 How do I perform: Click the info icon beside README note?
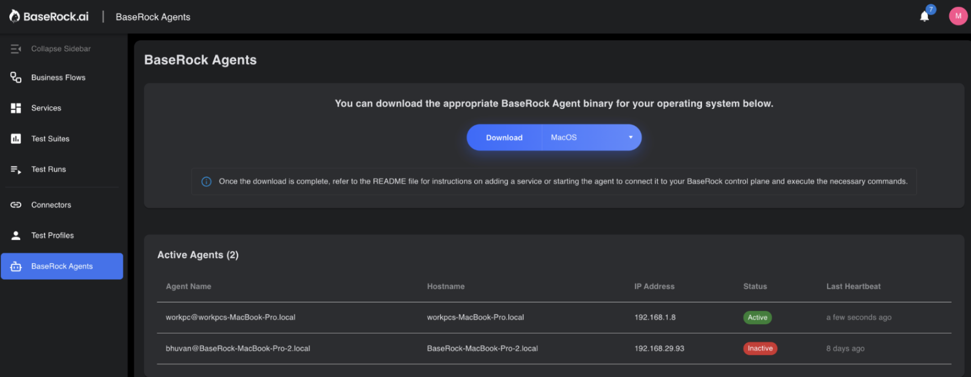tap(206, 181)
